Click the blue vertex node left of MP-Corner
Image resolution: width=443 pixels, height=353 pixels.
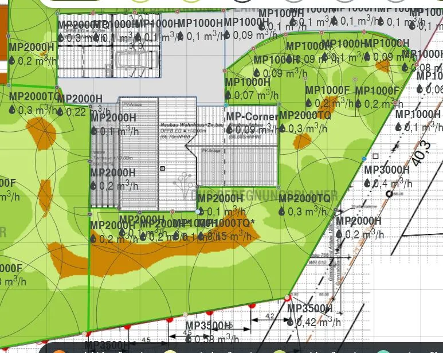point(226,105)
